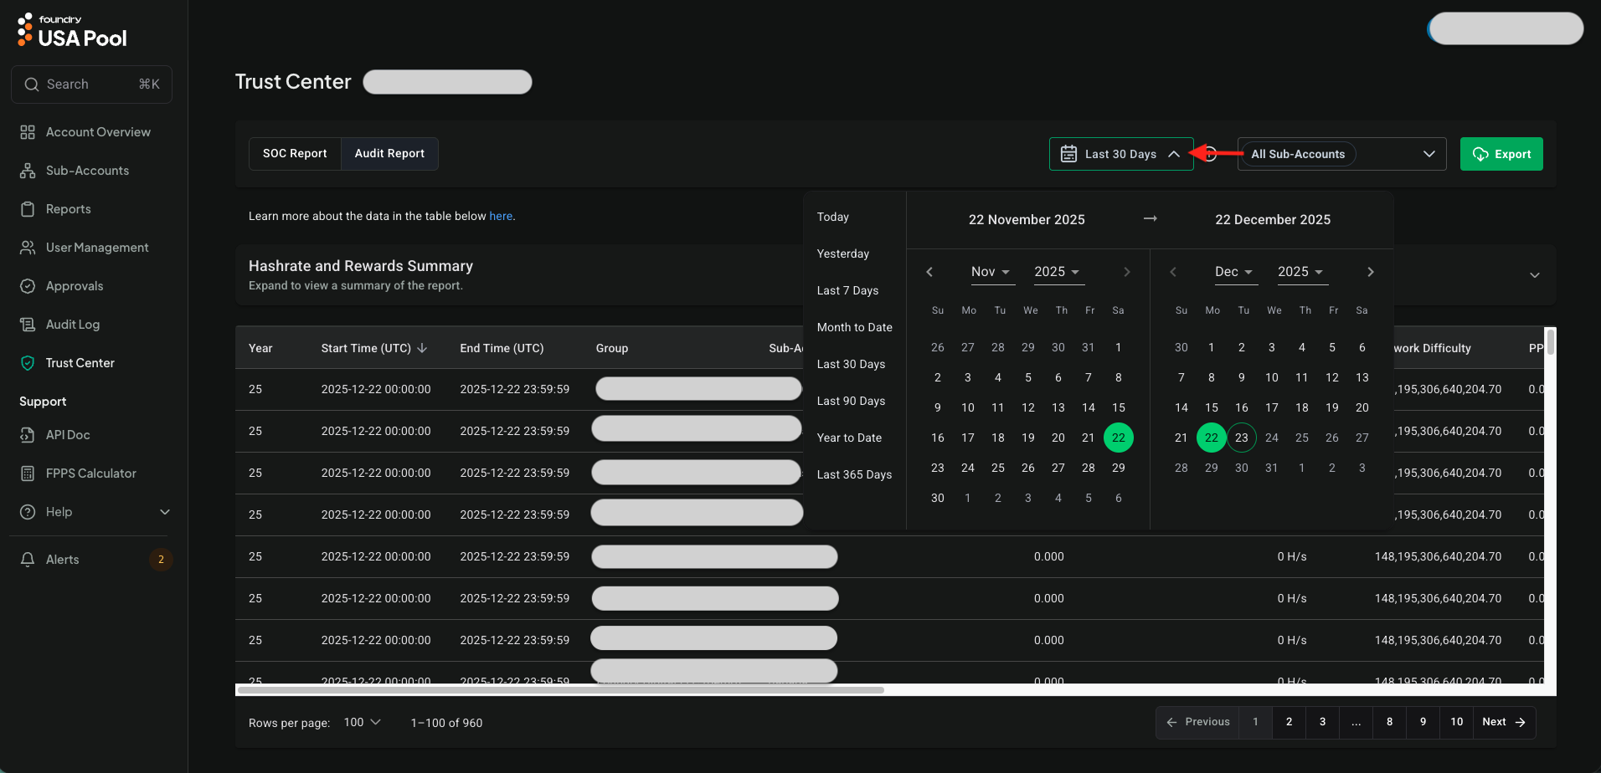
Task: Go to next month in right calendar
Action: tap(1370, 272)
